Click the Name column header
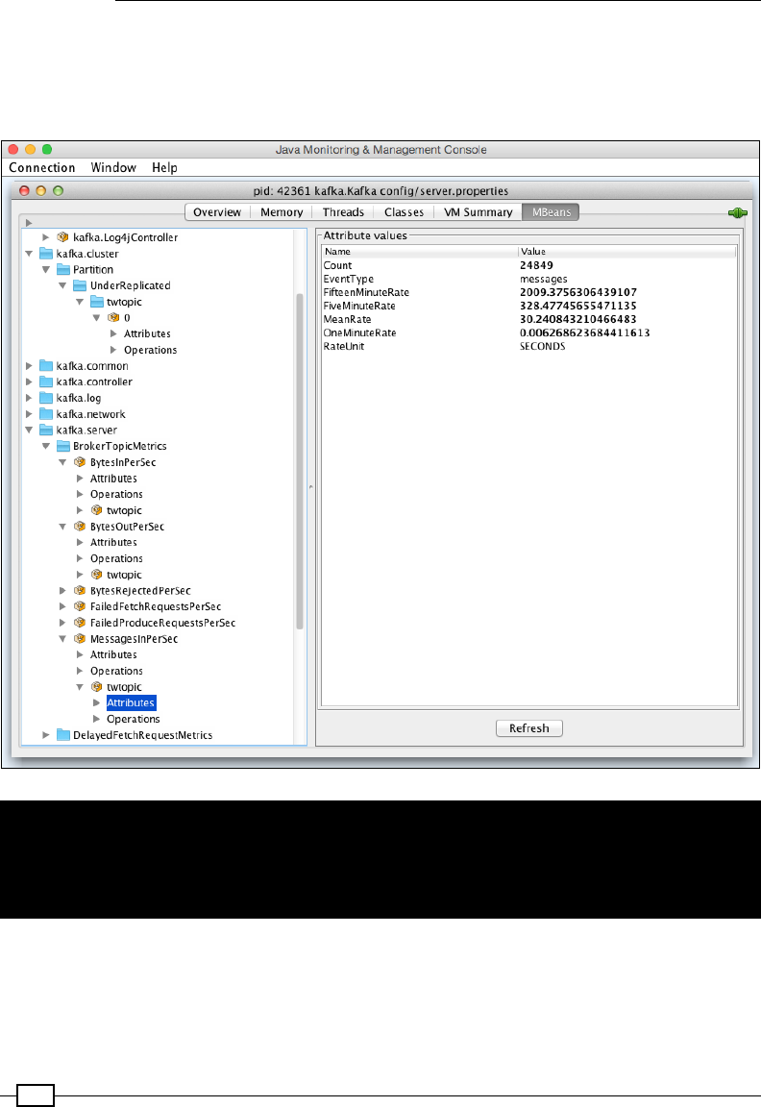 coord(420,252)
